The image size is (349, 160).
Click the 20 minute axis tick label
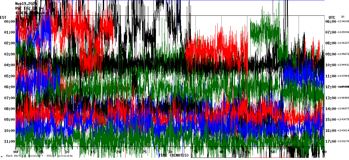pos(118,152)
